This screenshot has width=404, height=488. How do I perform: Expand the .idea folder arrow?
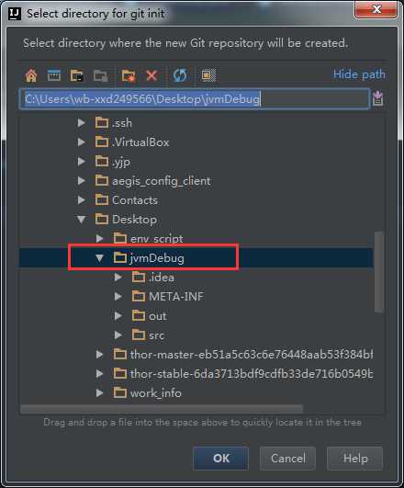tap(118, 277)
